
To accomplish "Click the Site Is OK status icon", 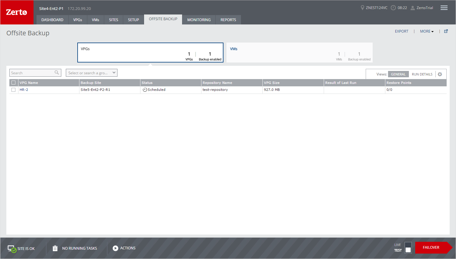I will pos(12,249).
